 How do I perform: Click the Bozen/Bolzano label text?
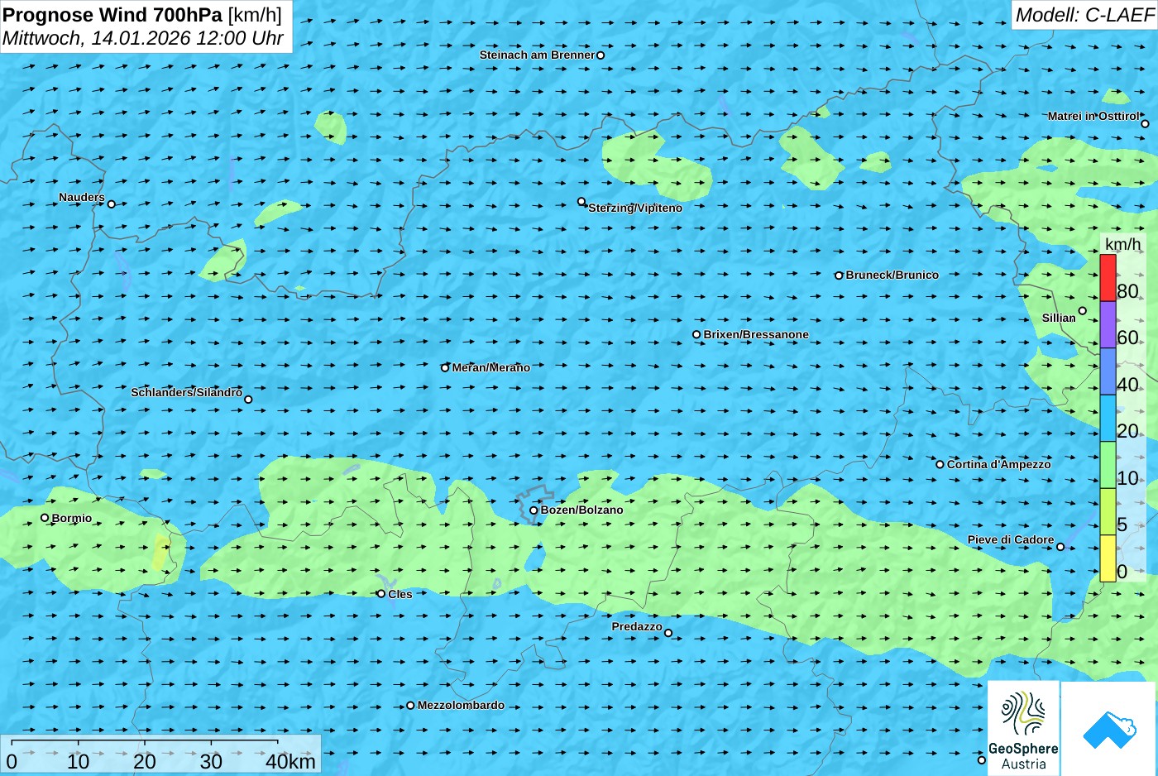pos(581,510)
